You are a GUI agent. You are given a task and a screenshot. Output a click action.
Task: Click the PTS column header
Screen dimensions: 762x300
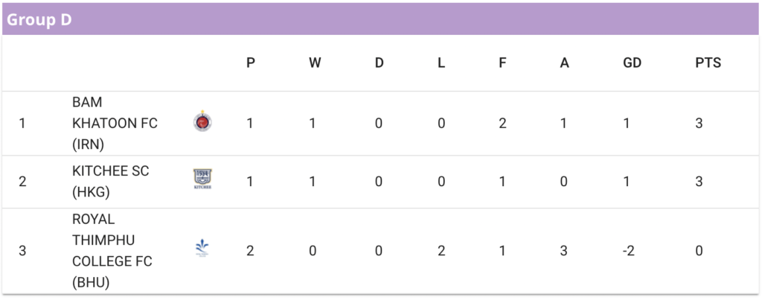708,63
